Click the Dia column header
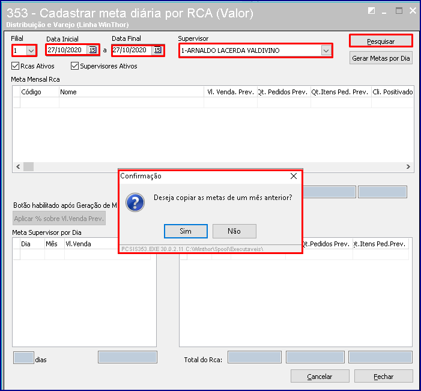Screen dimensions: 421x391 tap(32, 244)
